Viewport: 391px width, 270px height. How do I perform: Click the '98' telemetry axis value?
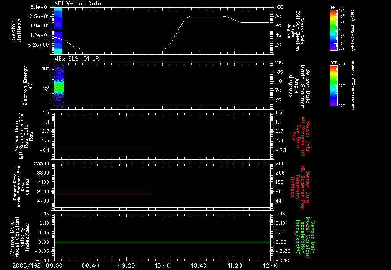tap(278, 191)
